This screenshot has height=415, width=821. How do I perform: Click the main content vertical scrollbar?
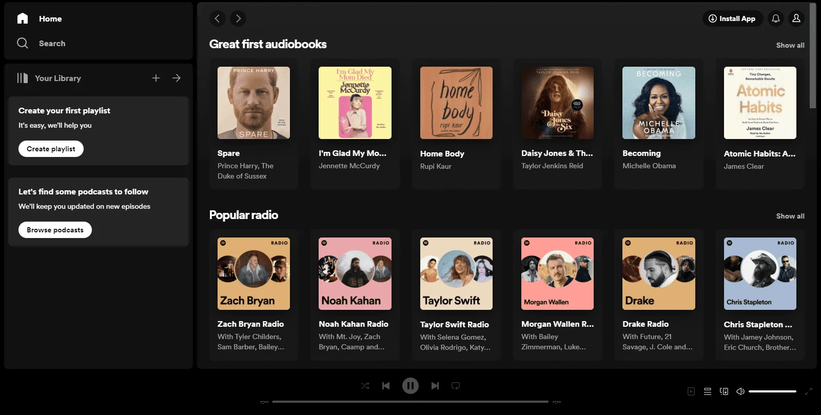tap(813, 55)
